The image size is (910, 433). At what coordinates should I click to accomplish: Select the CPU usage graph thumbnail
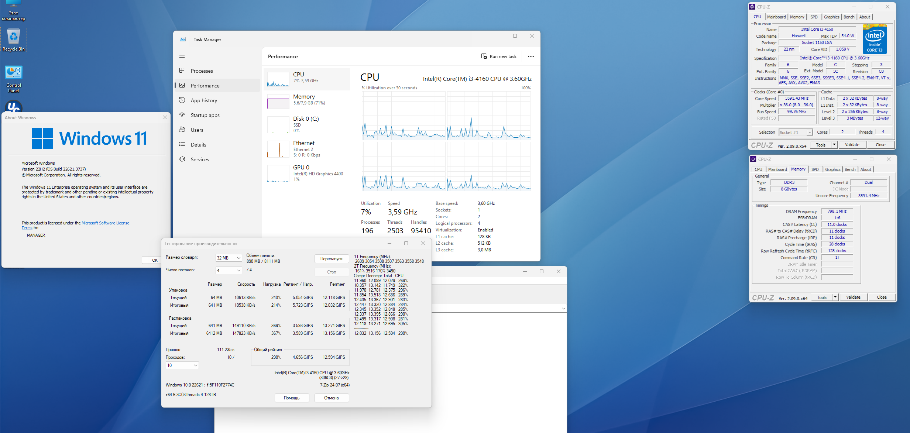(278, 79)
